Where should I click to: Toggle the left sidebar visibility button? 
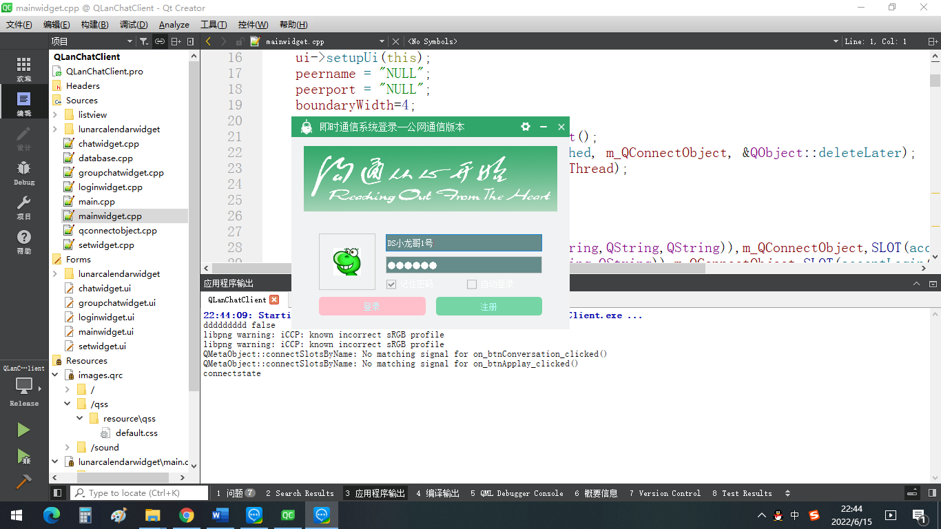pos(58,493)
